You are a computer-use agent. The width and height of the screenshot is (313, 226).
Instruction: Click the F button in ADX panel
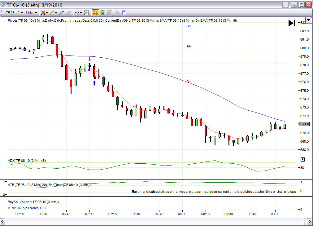click(x=302, y=159)
